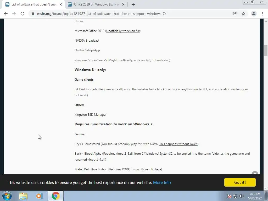The image size is (268, 201).
Task: Reload the current page
Action: 23,14
